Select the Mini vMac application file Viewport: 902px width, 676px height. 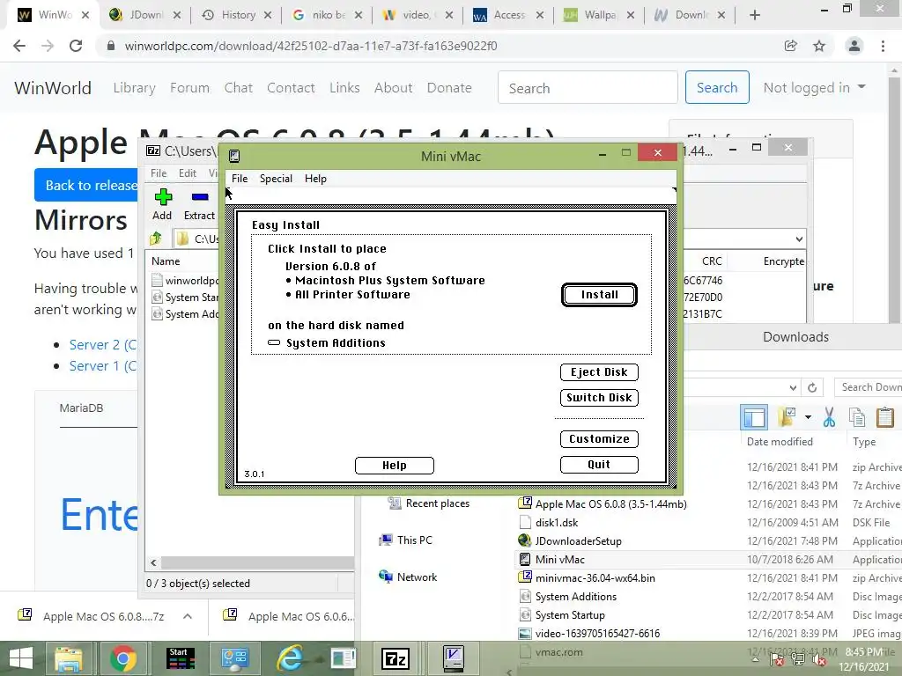click(x=559, y=559)
